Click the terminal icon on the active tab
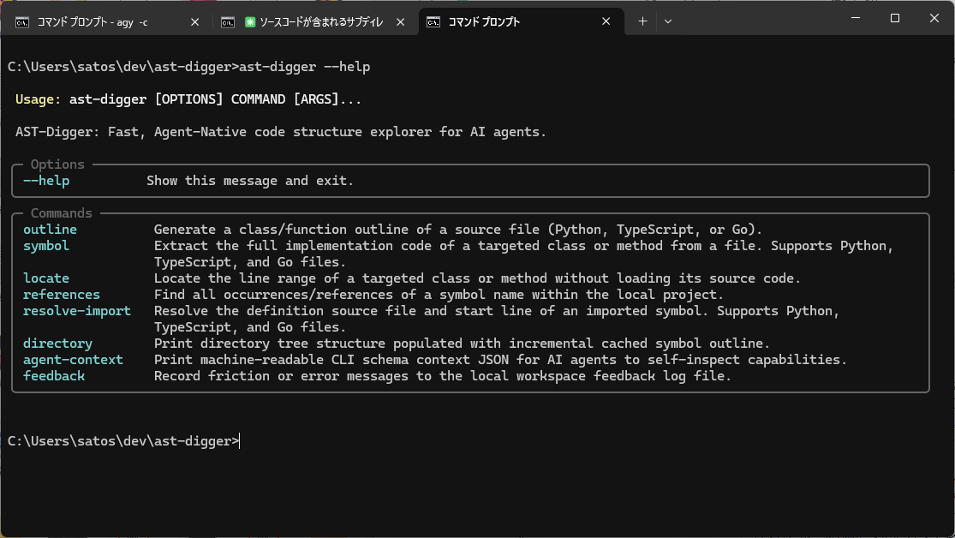Viewport: 955px width, 538px height. coord(433,22)
